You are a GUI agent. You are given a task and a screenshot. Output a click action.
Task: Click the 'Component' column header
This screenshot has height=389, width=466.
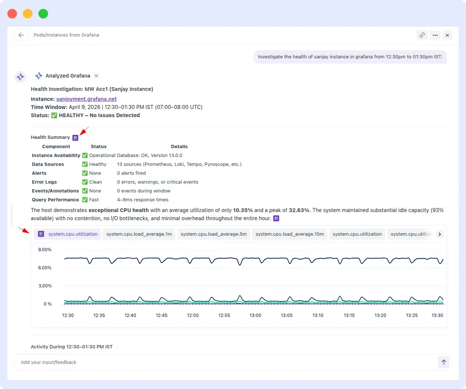point(56,147)
